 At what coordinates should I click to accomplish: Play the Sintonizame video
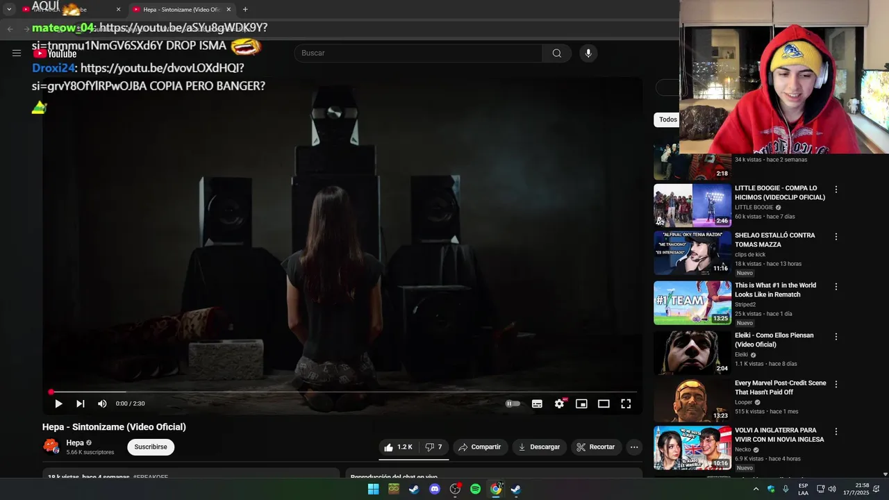point(58,403)
